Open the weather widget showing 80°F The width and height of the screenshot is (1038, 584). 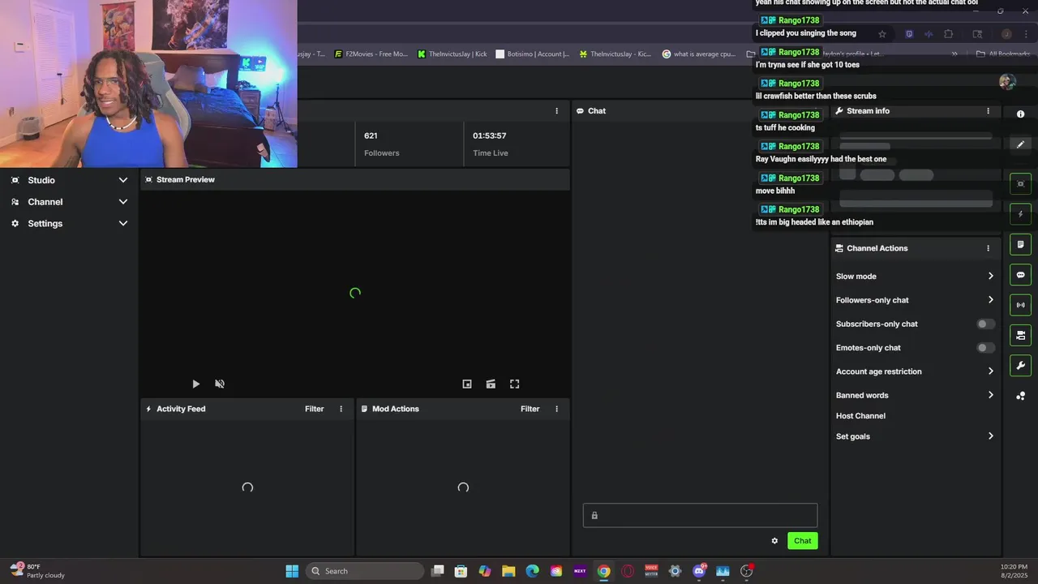(x=37, y=571)
